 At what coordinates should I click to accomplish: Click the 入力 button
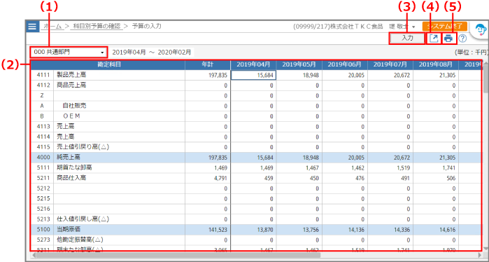407,39
